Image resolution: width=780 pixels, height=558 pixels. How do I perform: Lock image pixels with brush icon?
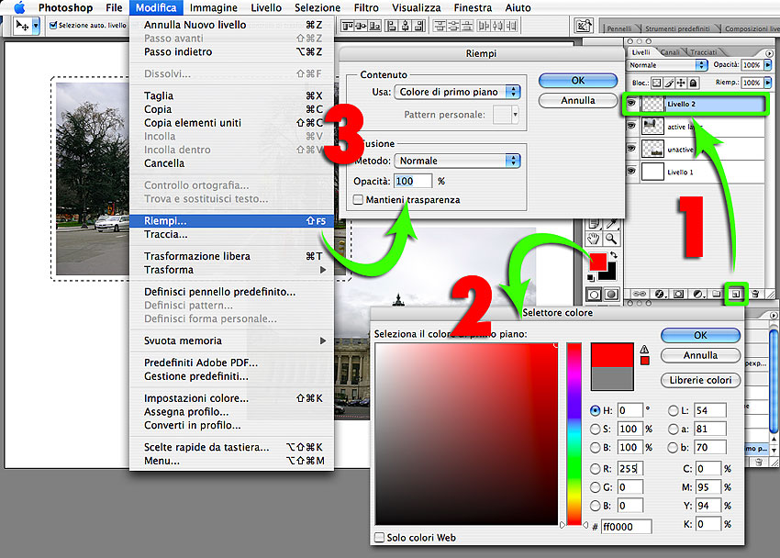[x=669, y=83]
